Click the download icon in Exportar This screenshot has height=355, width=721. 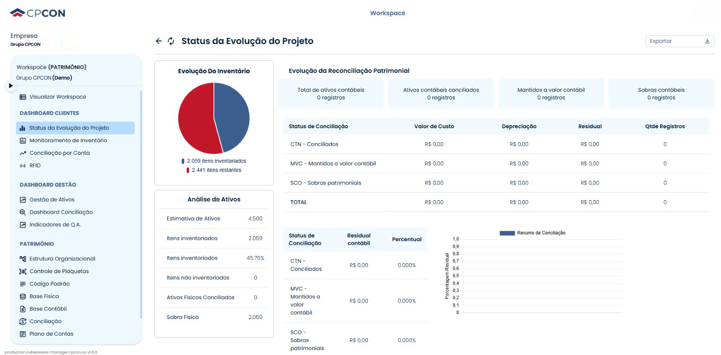tap(707, 41)
